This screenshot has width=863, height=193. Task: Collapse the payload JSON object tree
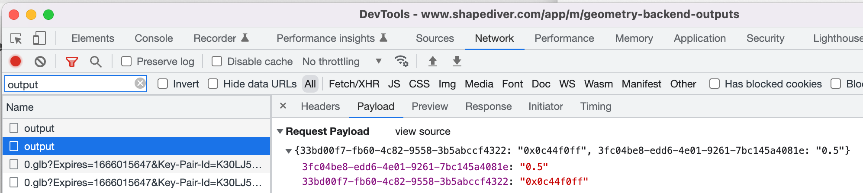[x=289, y=151]
